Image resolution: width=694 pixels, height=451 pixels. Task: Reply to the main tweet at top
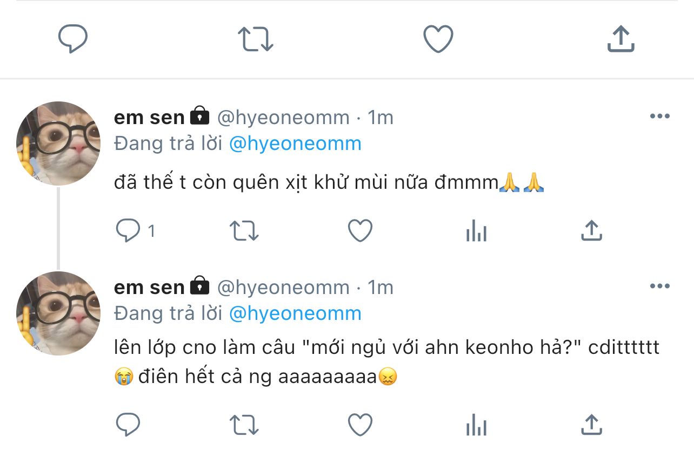click(x=73, y=39)
